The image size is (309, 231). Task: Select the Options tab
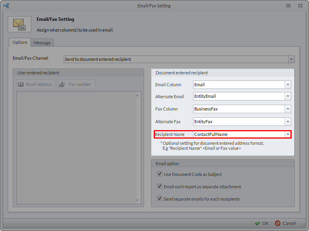(x=20, y=42)
